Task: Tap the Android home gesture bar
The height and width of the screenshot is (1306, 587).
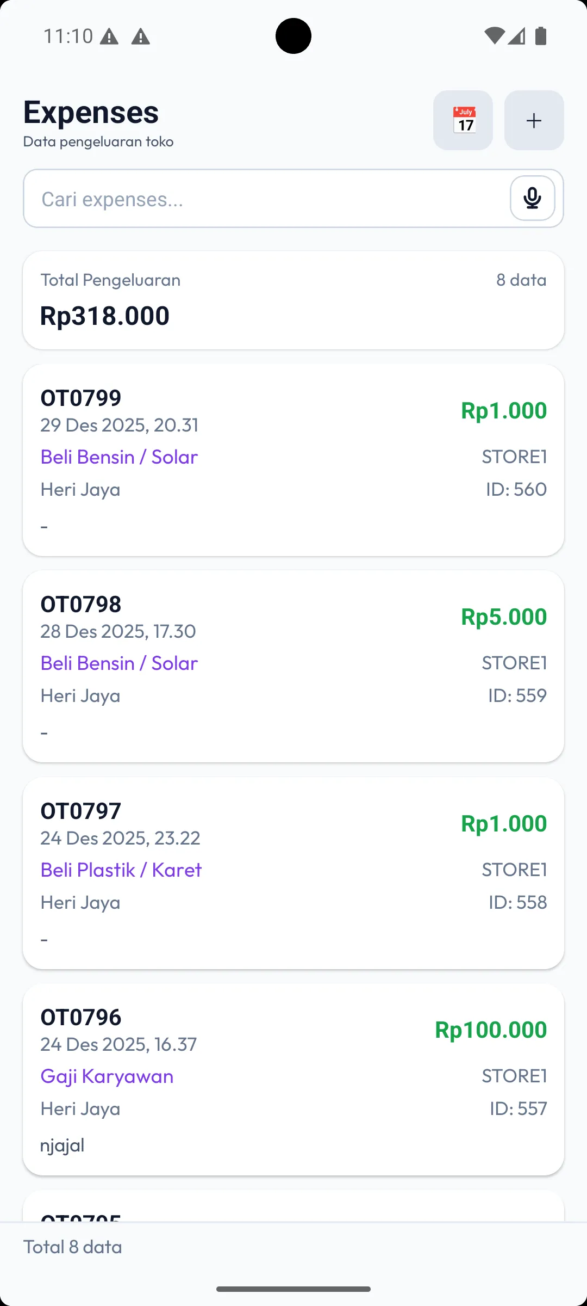Action: pyautogui.click(x=293, y=1289)
